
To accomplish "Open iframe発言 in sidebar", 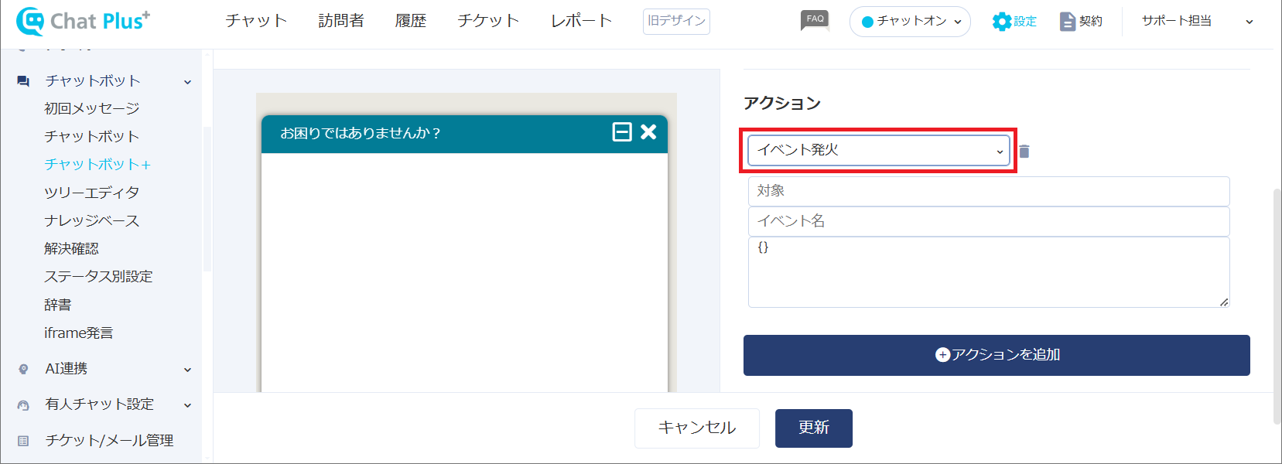I will [x=79, y=333].
